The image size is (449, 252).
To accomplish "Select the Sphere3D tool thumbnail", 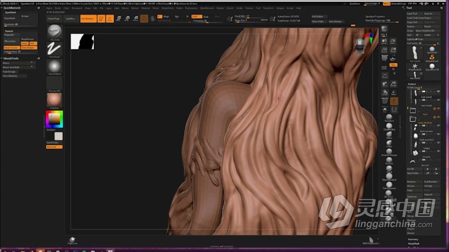I will (x=432, y=49).
